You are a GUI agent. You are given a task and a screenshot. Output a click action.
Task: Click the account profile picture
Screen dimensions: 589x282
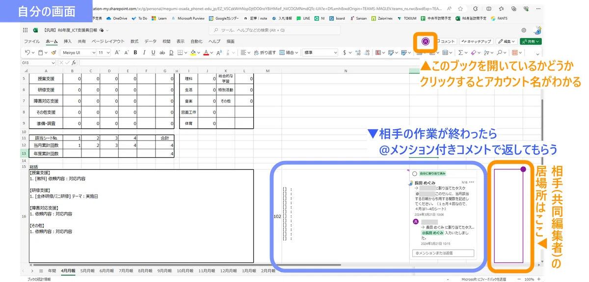[x=537, y=30]
